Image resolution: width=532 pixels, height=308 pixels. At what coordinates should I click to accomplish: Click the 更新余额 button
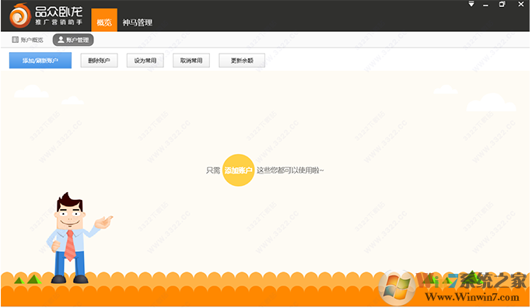tap(242, 61)
